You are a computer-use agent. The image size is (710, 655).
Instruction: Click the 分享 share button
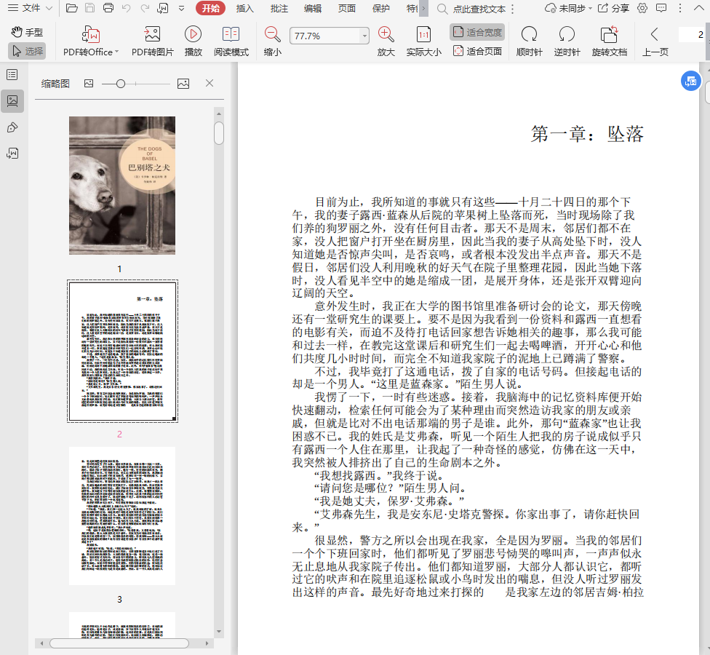(x=613, y=8)
